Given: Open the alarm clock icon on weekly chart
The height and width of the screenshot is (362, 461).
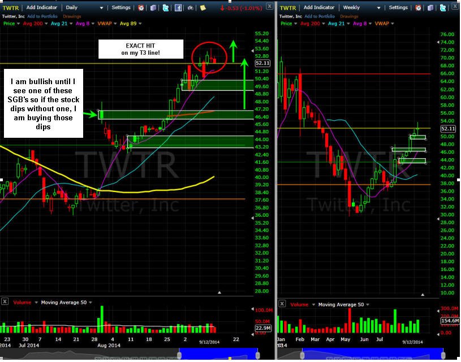Looking at the screenshot, I should click(x=418, y=8).
